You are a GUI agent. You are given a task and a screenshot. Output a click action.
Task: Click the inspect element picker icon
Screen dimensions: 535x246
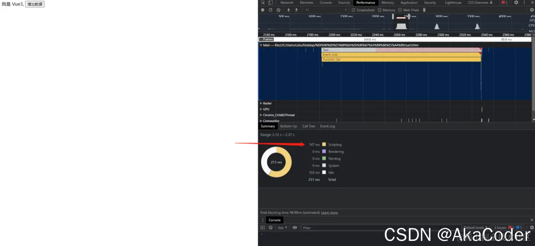pyautogui.click(x=263, y=2)
